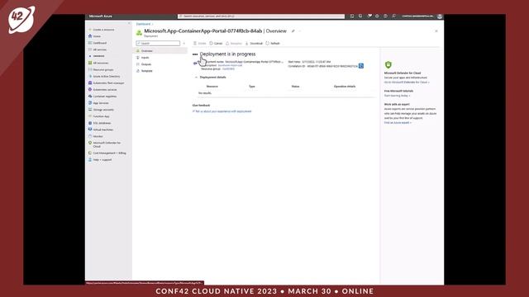Open the feedback icon in top bar
This screenshot has height=297, width=529.
(x=393, y=16)
